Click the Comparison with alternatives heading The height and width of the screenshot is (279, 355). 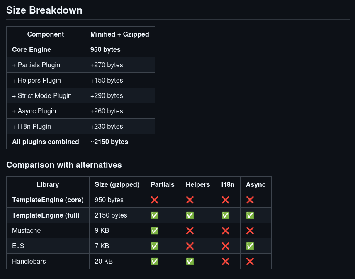[x=64, y=165]
